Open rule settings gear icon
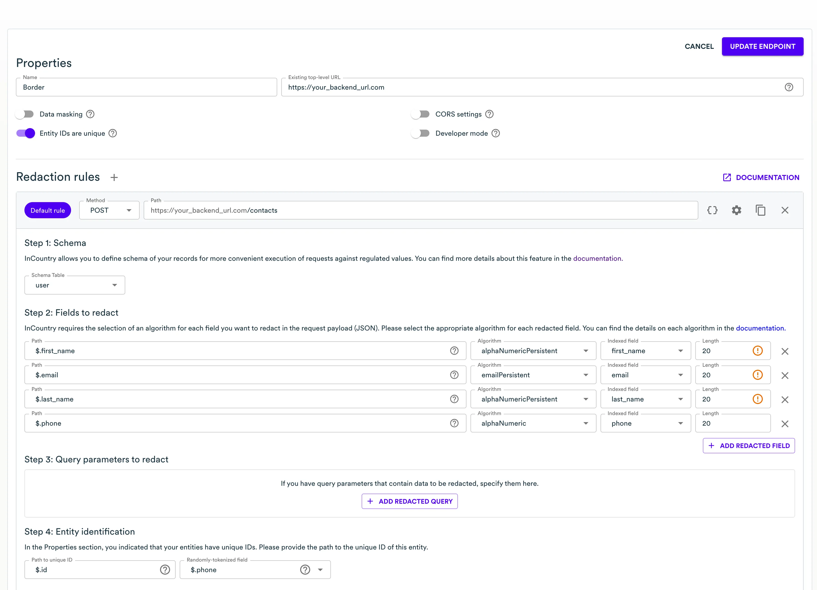This screenshot has height=590, width=817. [x=736, y=210]
